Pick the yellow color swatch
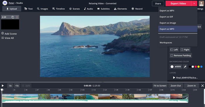This screenshot has width=205, height=107. [199, 67]
